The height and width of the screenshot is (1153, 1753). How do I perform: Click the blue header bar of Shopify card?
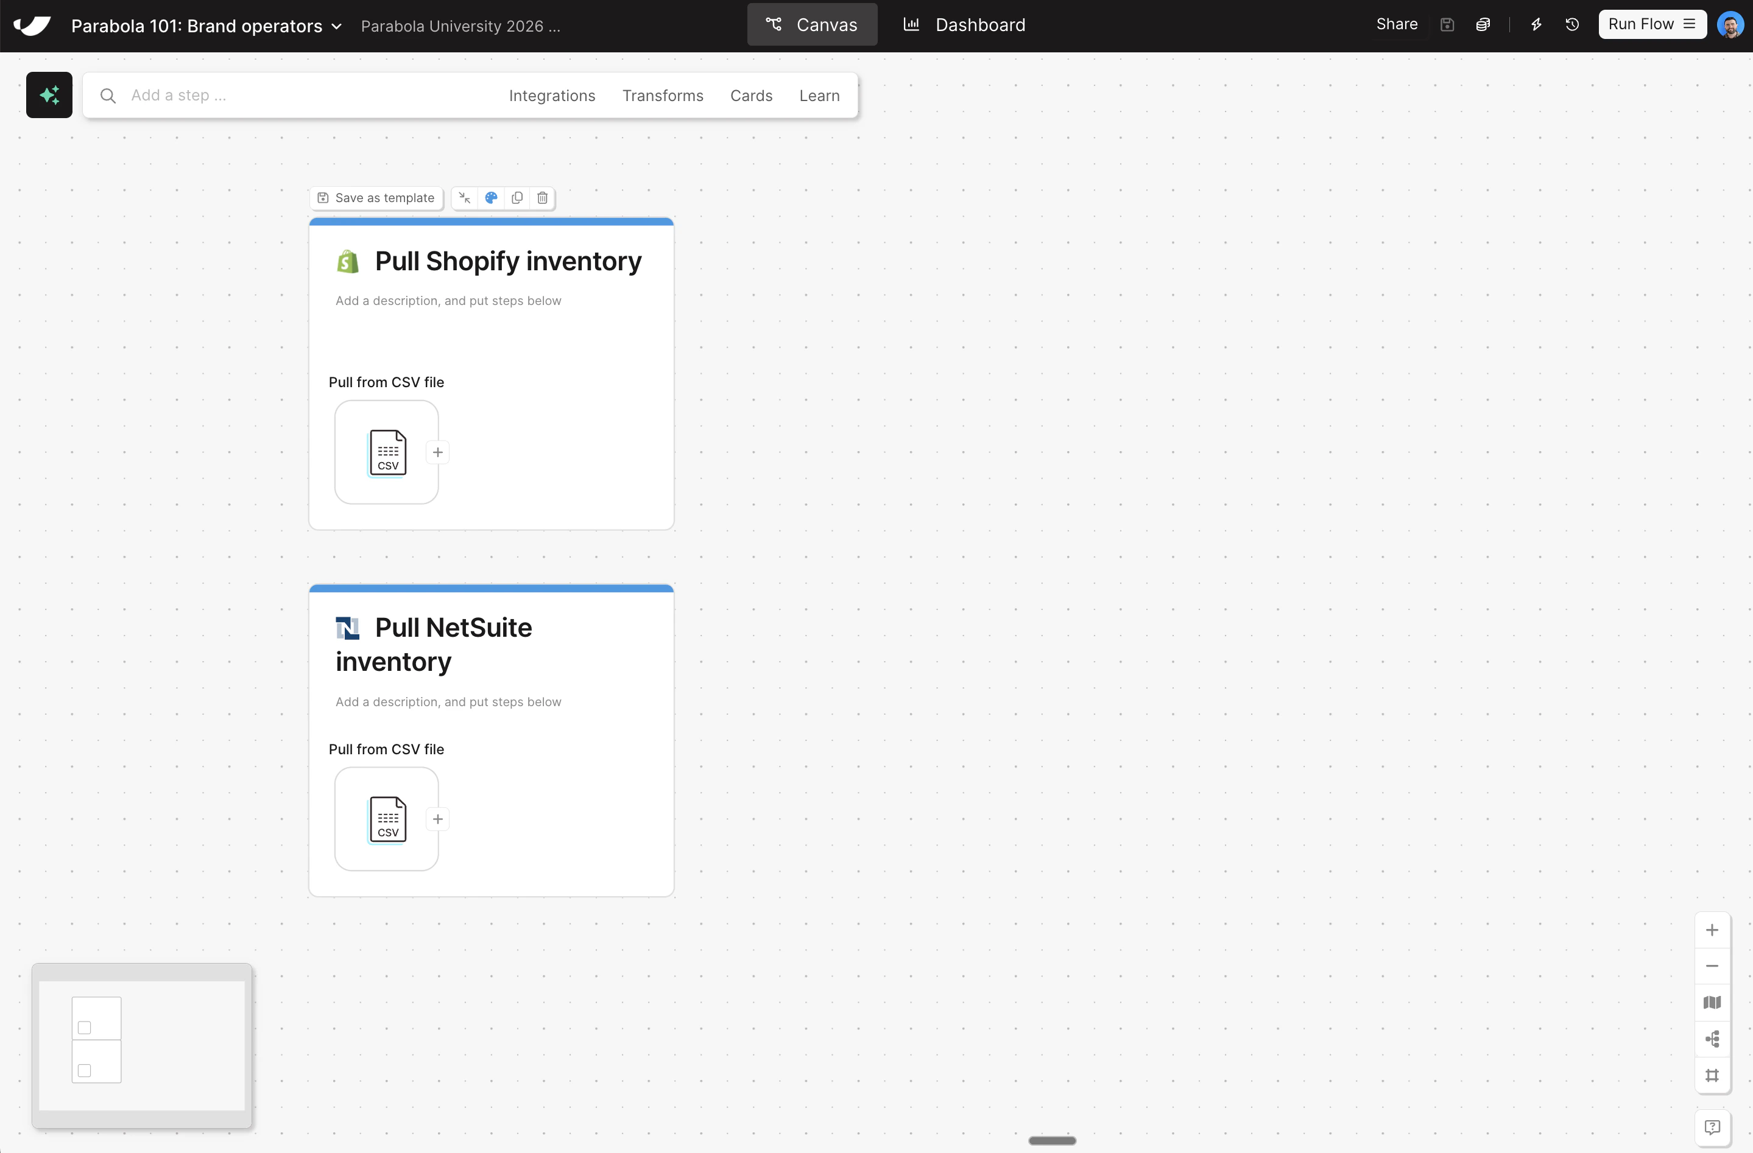492,222
